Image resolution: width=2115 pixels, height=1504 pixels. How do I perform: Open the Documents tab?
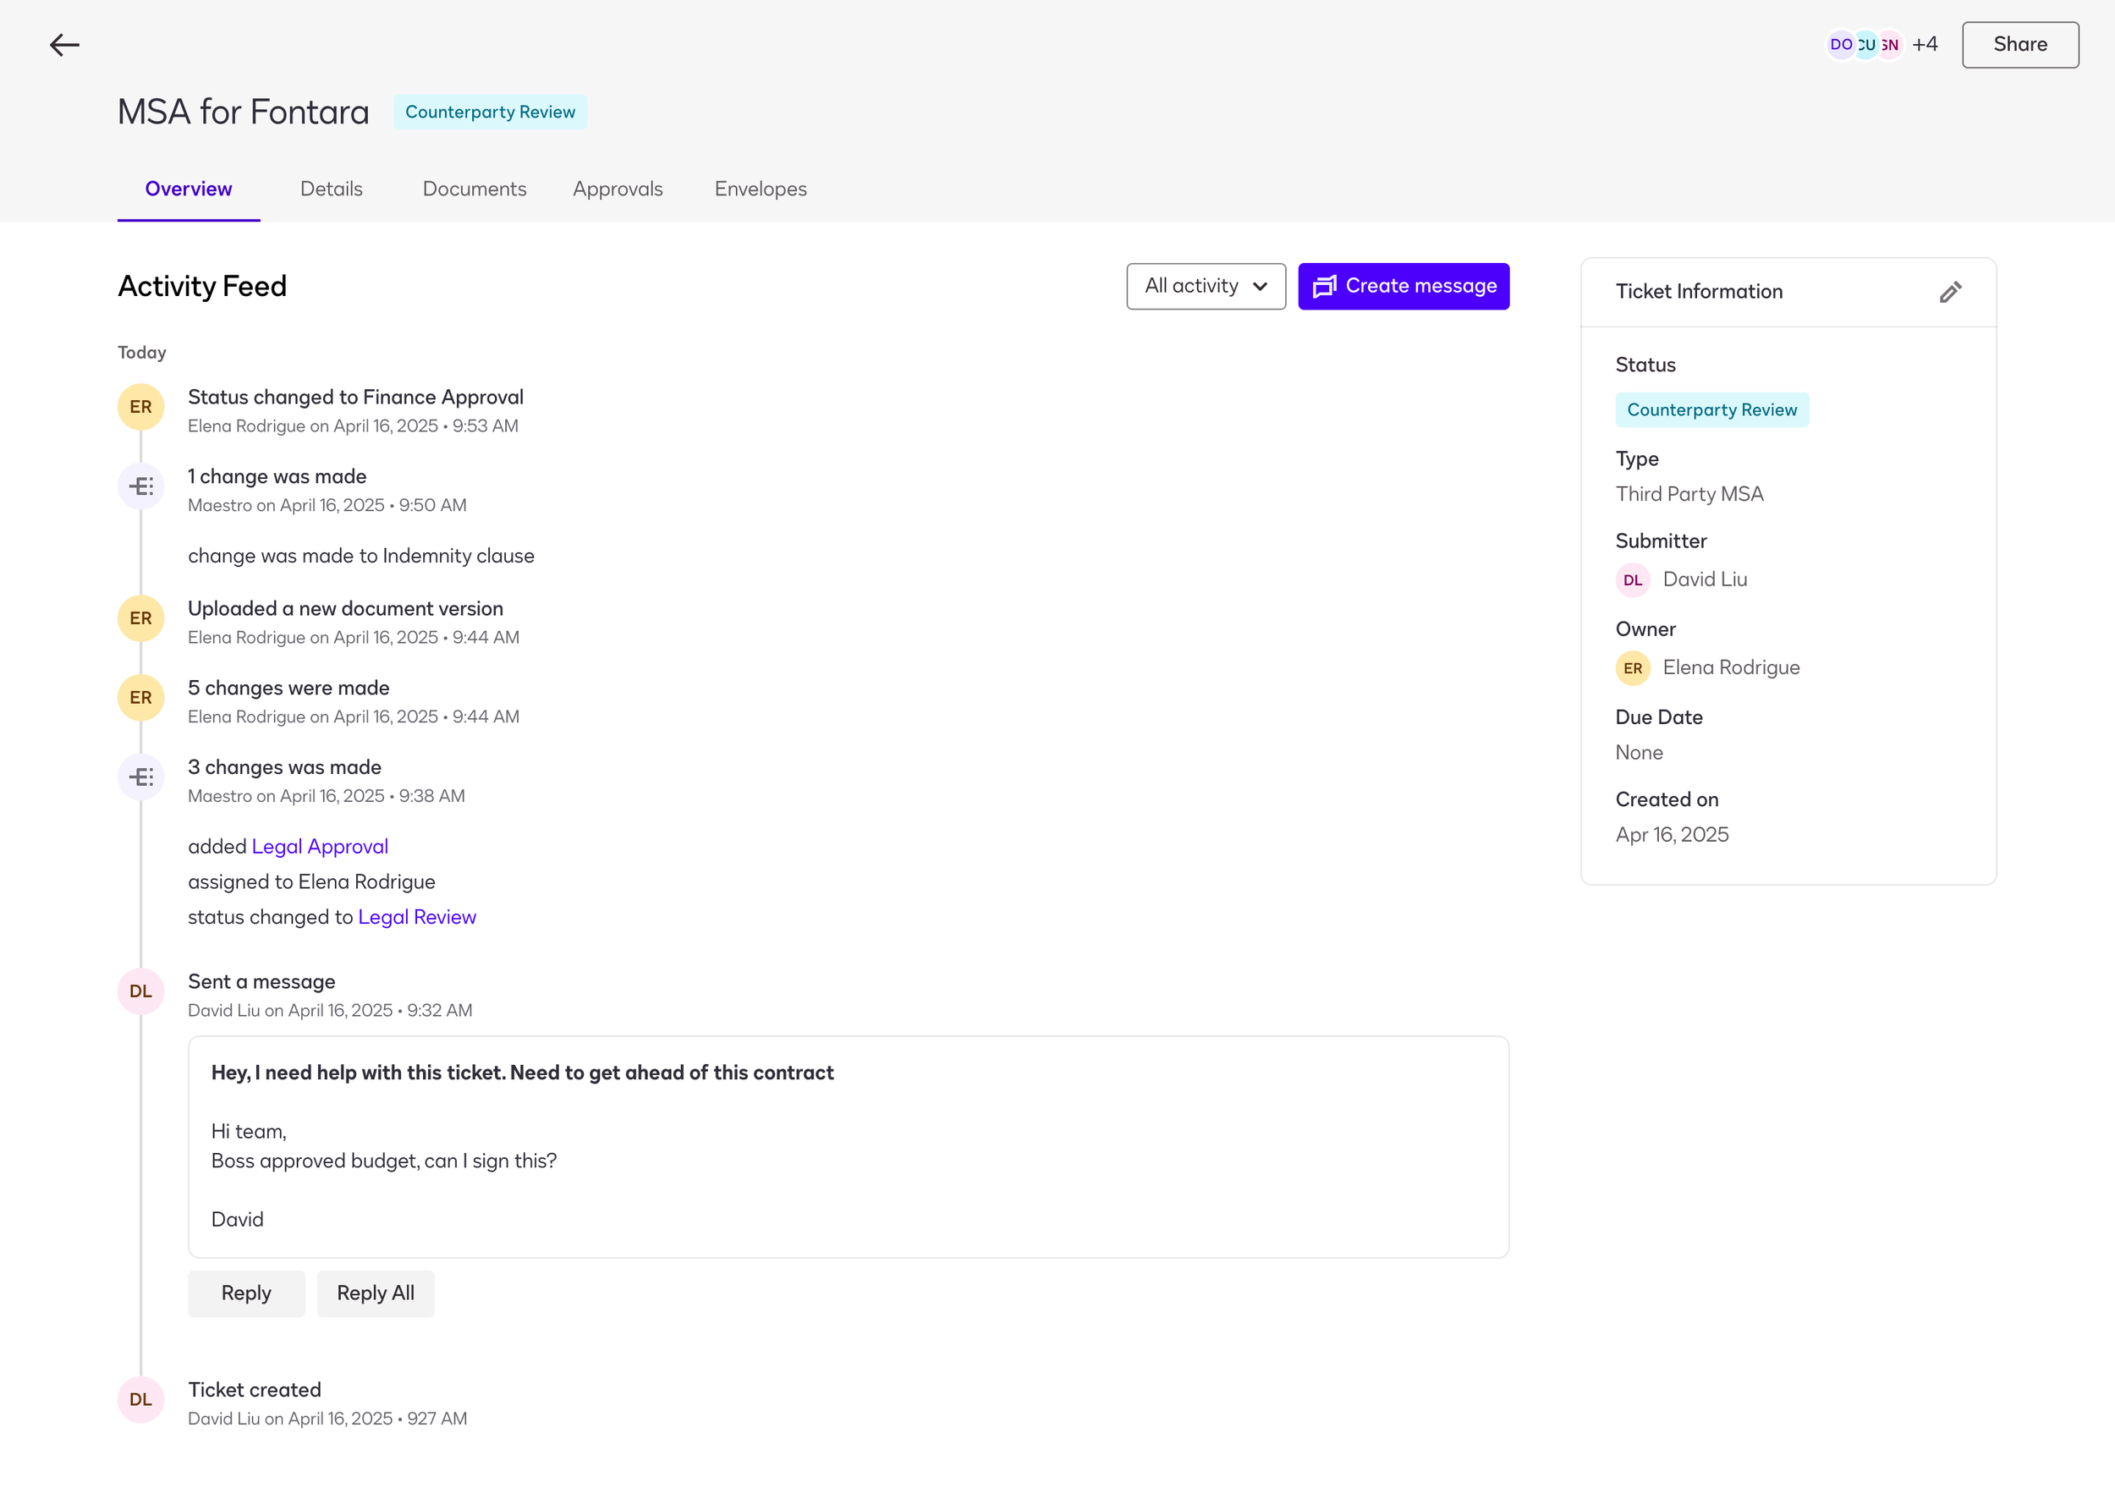tap(474, 189)
